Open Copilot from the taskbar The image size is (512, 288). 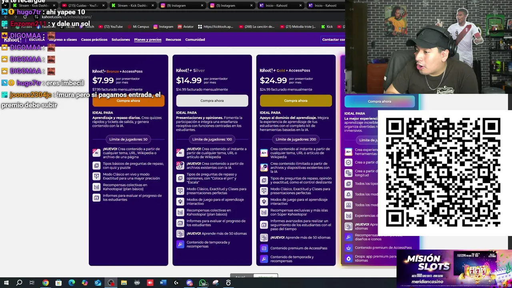tap(84, 283)
